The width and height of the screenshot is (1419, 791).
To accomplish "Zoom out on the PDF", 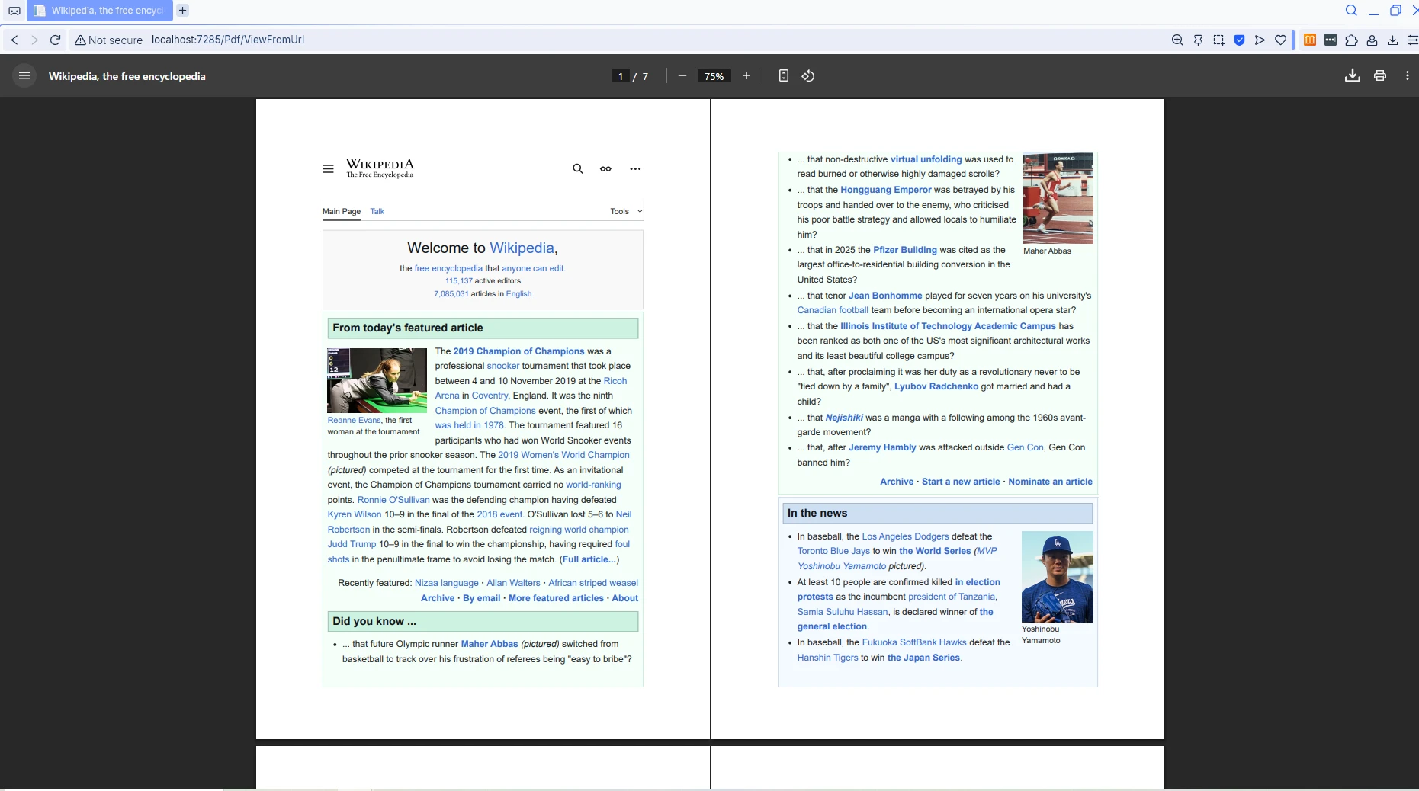I will 681,76.
